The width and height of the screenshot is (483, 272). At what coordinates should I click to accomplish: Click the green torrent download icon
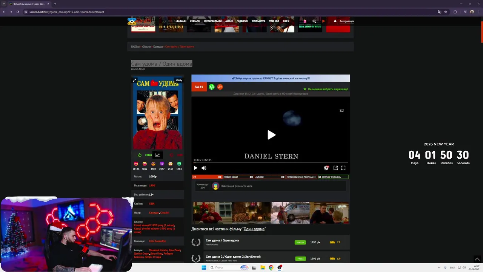point(212,87)
